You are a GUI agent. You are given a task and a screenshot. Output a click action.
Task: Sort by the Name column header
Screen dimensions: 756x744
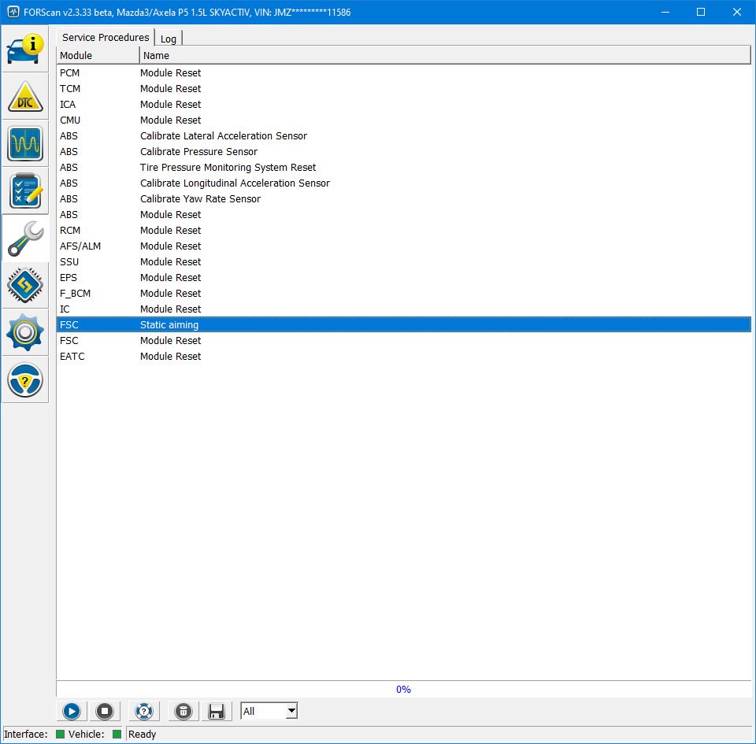(x=445, y=55)
